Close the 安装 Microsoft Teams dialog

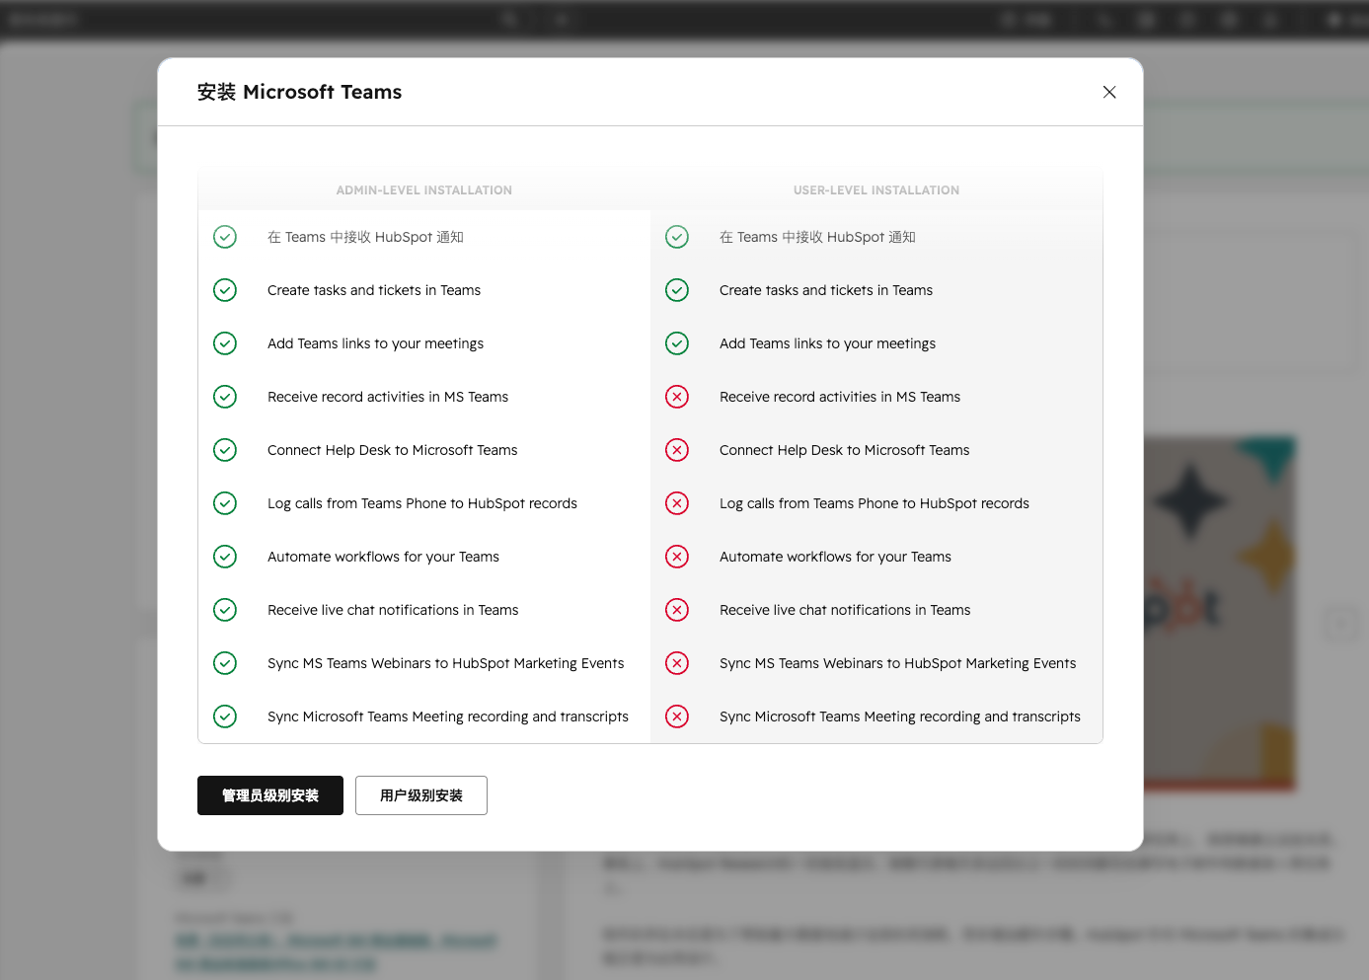[1109, 92]
